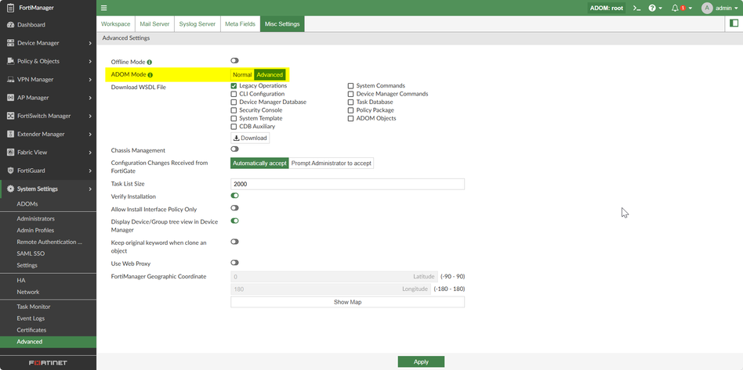Click the ADOM Mode info icon
The height and width of the screenshot is (370, 743).
(150, 75)
